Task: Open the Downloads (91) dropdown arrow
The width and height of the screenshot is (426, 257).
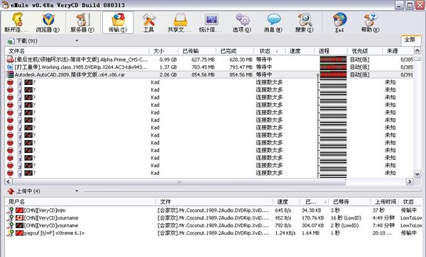Action: tap(77, 41)
